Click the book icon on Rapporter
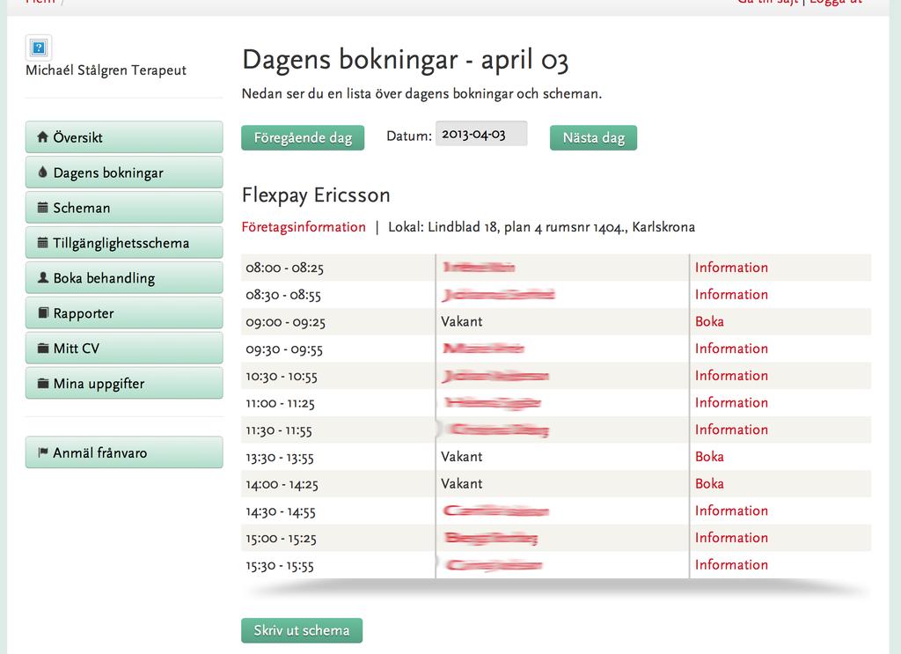This screenshot has width=901, height=654. tap(42, 312)
